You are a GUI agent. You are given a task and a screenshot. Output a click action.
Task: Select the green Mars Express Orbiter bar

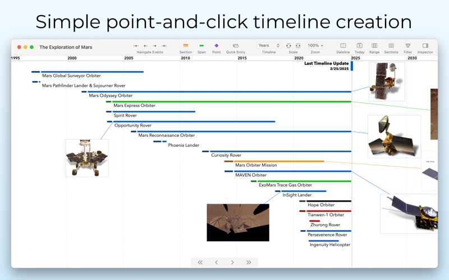coord(232,102)
